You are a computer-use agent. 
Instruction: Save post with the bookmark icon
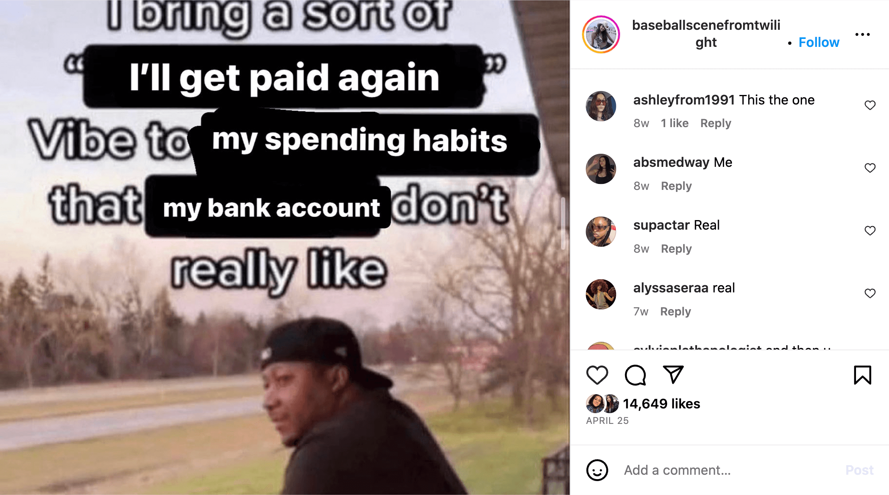tap(862, 375)
